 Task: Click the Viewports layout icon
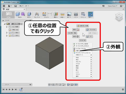click(76, 85)
